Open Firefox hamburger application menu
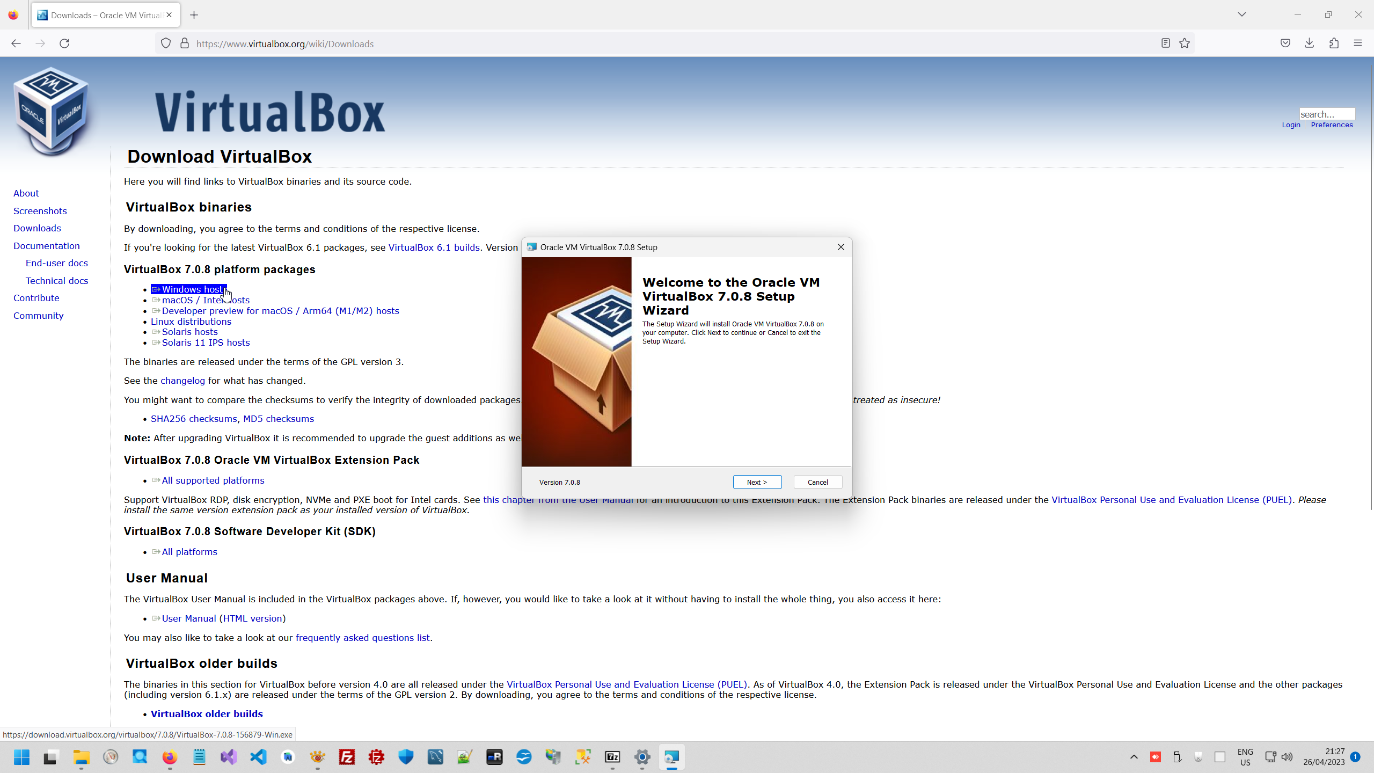1374x773 pixels. (x=1358, y=43)
